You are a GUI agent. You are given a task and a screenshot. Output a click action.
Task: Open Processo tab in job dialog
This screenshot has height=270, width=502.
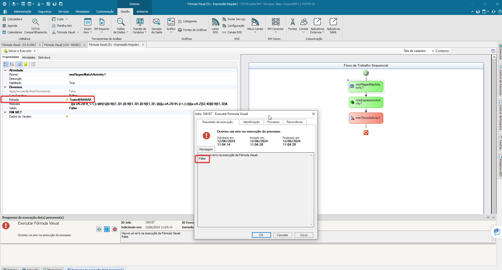coord(273,122)
